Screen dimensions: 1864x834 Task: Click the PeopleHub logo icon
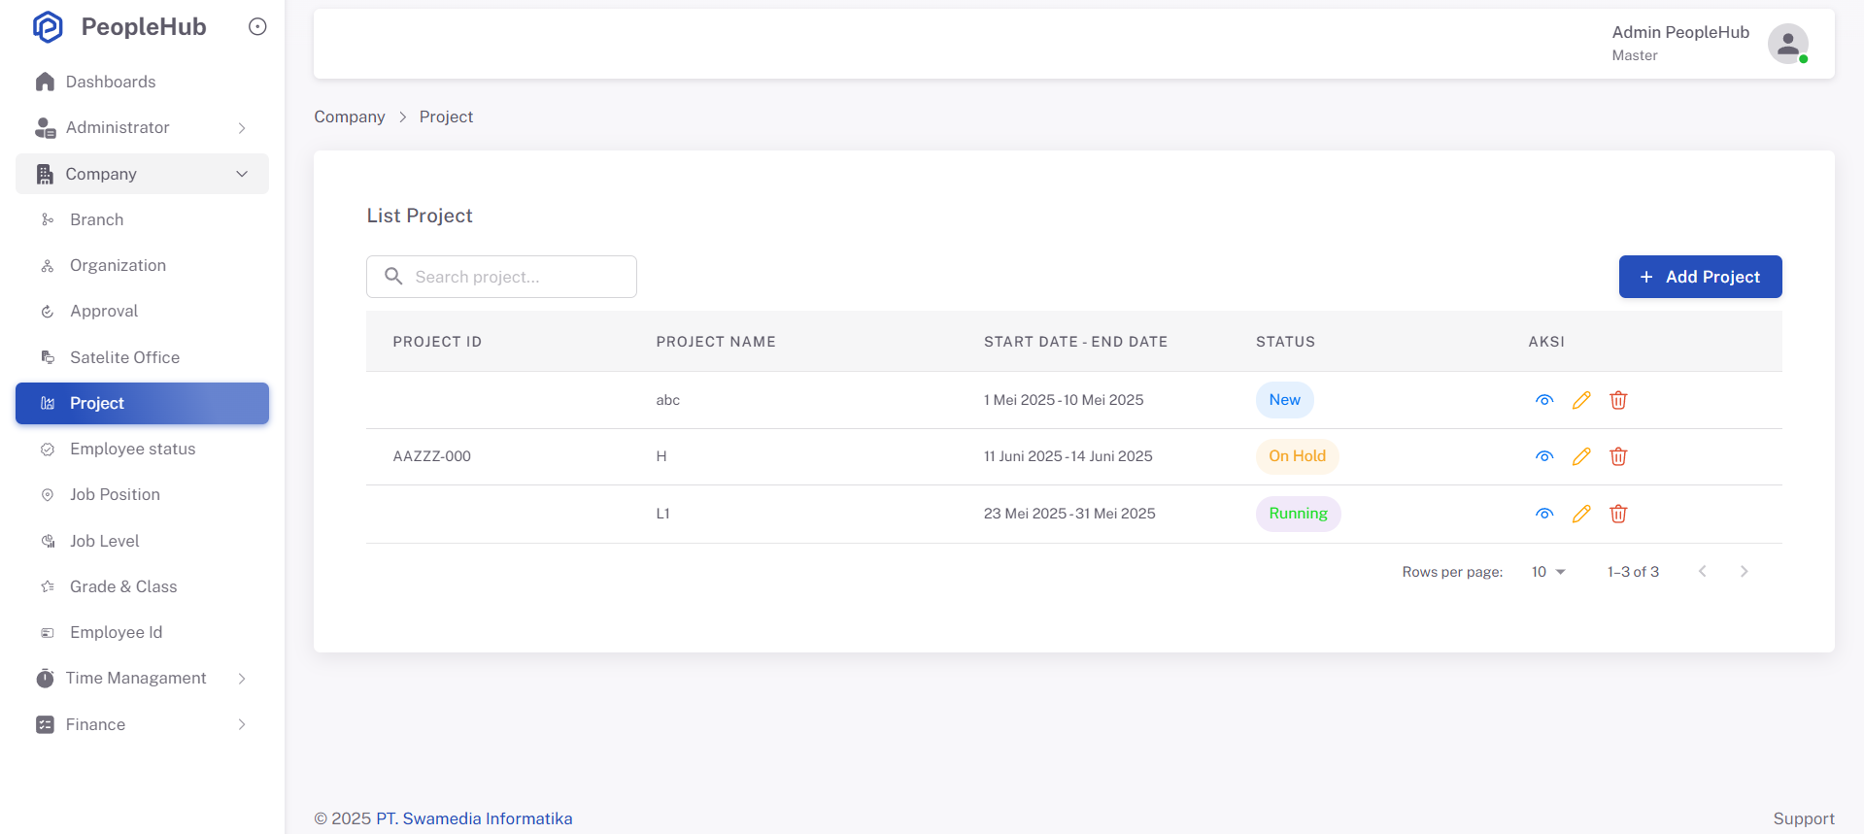[48, 27]
